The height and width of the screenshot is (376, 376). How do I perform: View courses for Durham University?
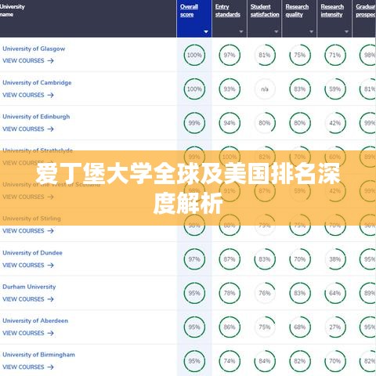tap(28, 299)
